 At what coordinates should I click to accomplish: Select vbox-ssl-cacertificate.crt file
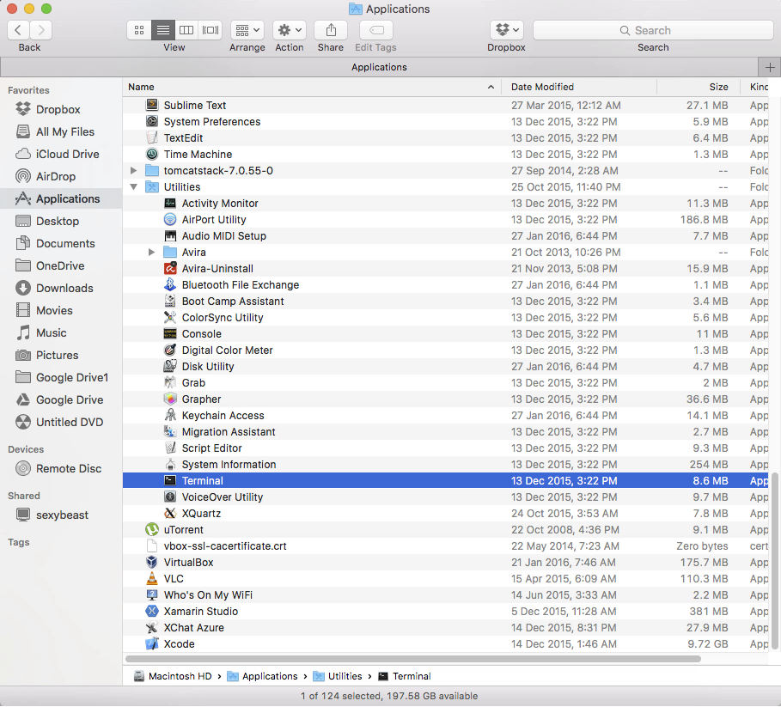(446, 546)
